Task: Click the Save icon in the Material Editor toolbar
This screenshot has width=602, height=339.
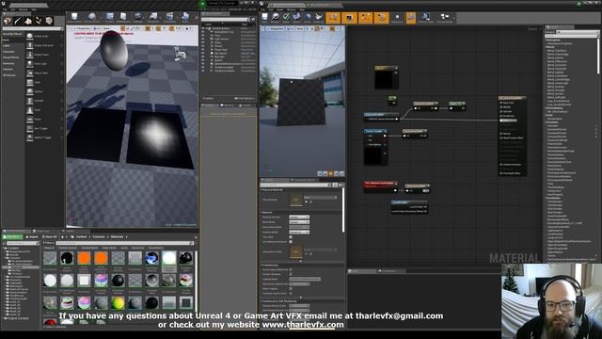Action: (265, 18)
